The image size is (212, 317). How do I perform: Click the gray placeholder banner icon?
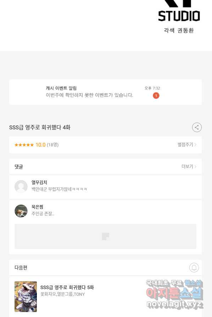105,236
